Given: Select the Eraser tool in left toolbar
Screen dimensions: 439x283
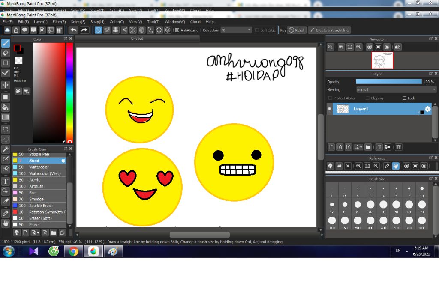Looking at the screenshot, I should [x=5, y=53].
